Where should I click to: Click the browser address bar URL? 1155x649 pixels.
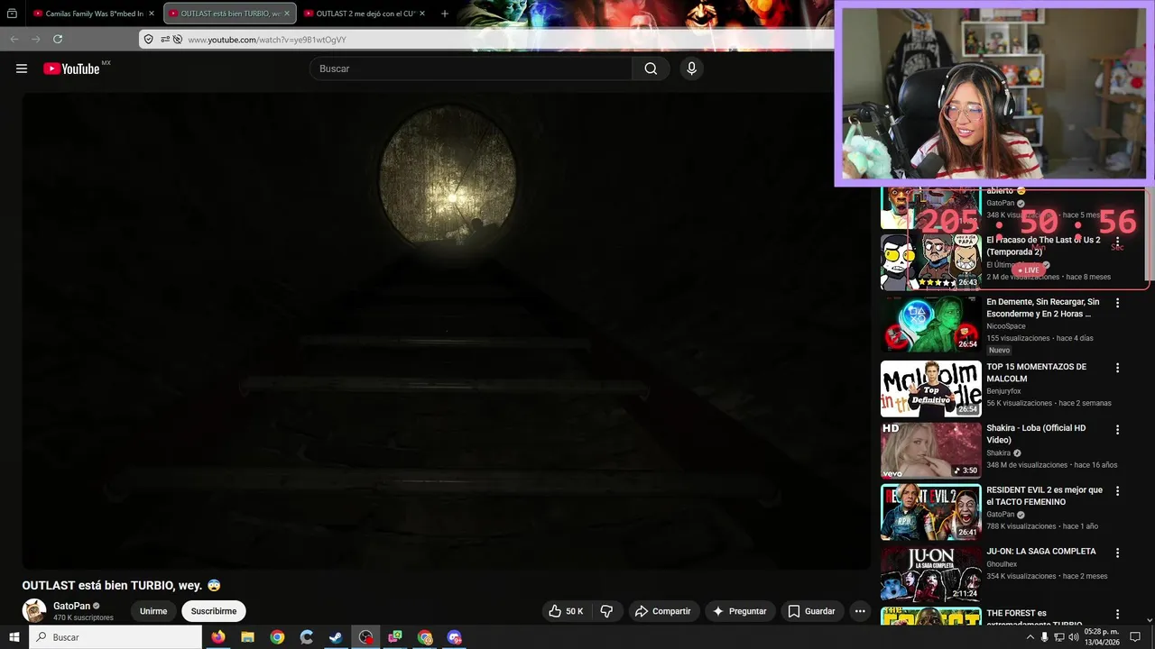[x=267, y=40]
